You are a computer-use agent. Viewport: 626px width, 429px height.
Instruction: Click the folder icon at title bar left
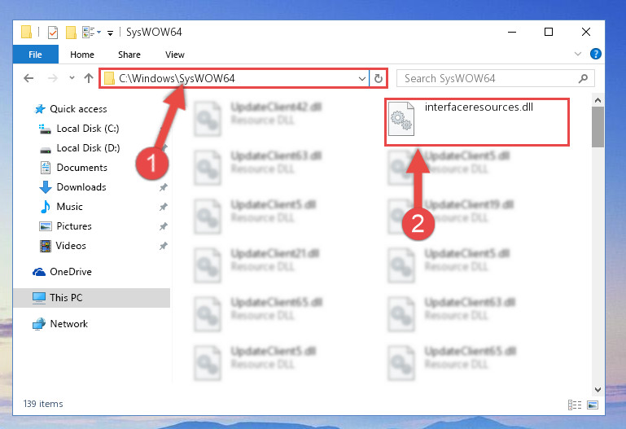click(x=26, y=32)
